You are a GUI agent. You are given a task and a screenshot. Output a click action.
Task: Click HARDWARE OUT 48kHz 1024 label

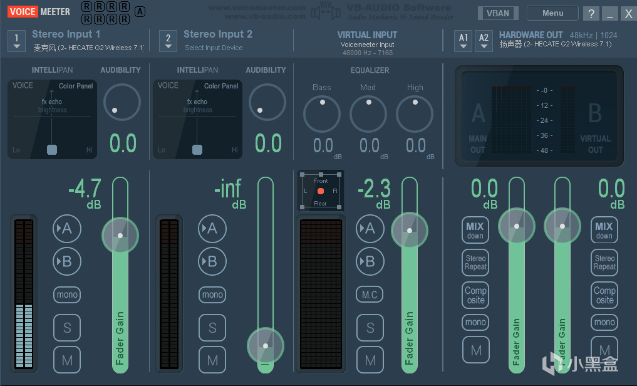click(x=558, y=35)
